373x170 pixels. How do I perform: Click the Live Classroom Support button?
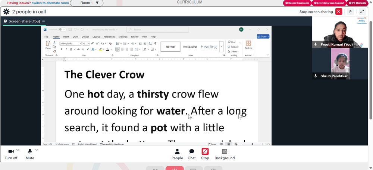tap(329, 3)
